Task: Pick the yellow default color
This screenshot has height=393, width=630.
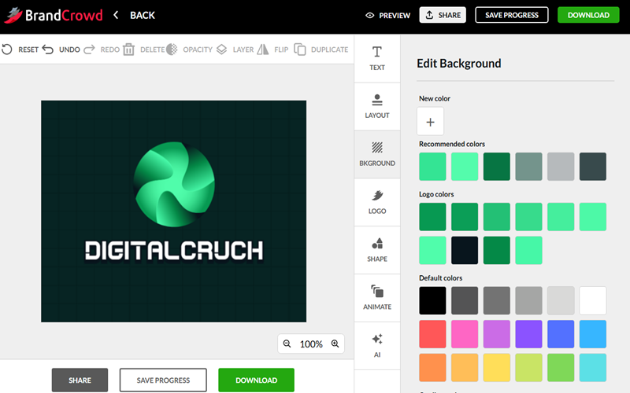Action: (x=497, y=367)
